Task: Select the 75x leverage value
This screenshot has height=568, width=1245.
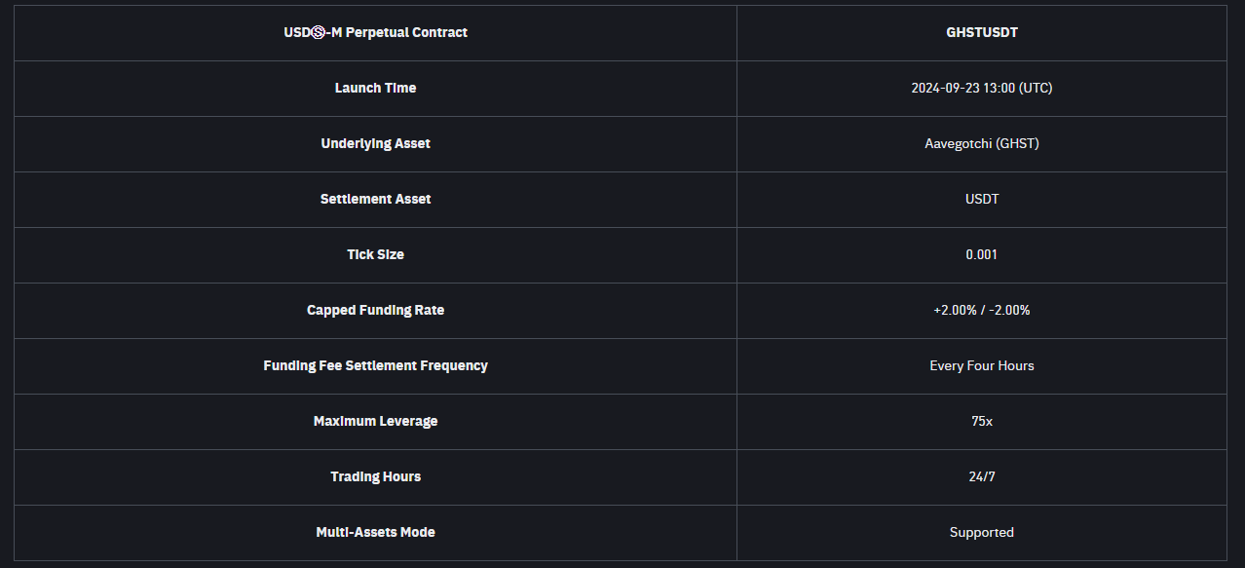Action: [x=981, y=421]
